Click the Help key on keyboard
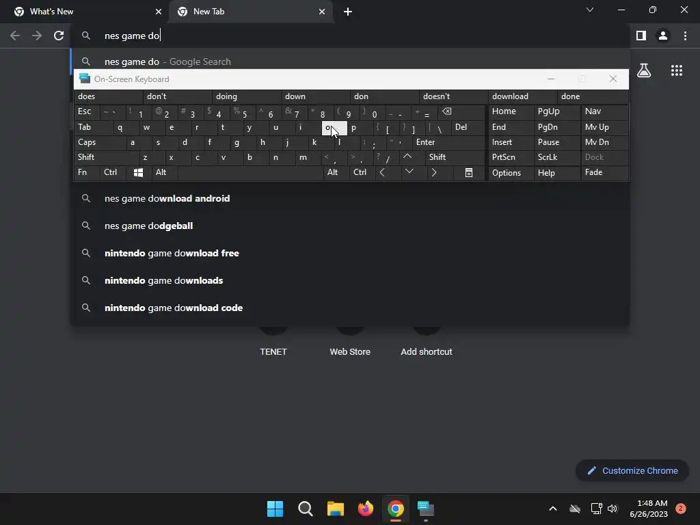700x525 pixels. (556, 173)
